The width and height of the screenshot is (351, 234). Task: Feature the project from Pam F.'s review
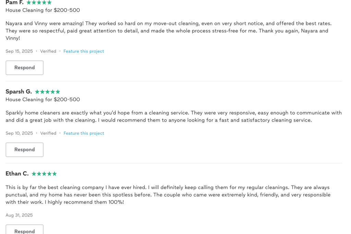coord(84,51)
